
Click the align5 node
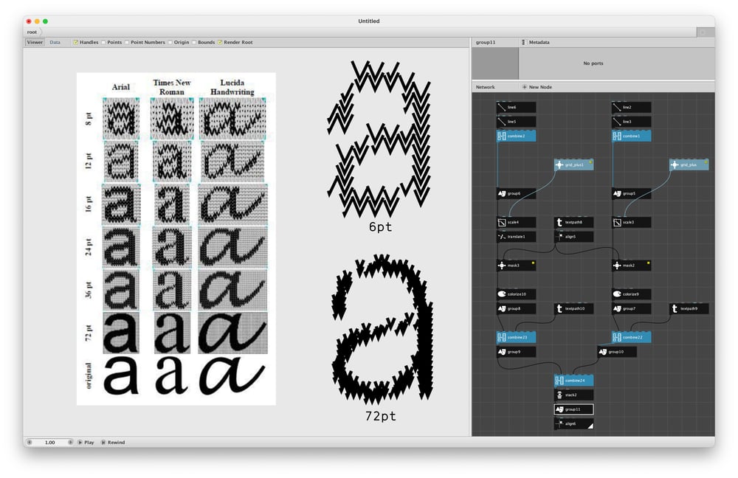click(x=573, y=237)
